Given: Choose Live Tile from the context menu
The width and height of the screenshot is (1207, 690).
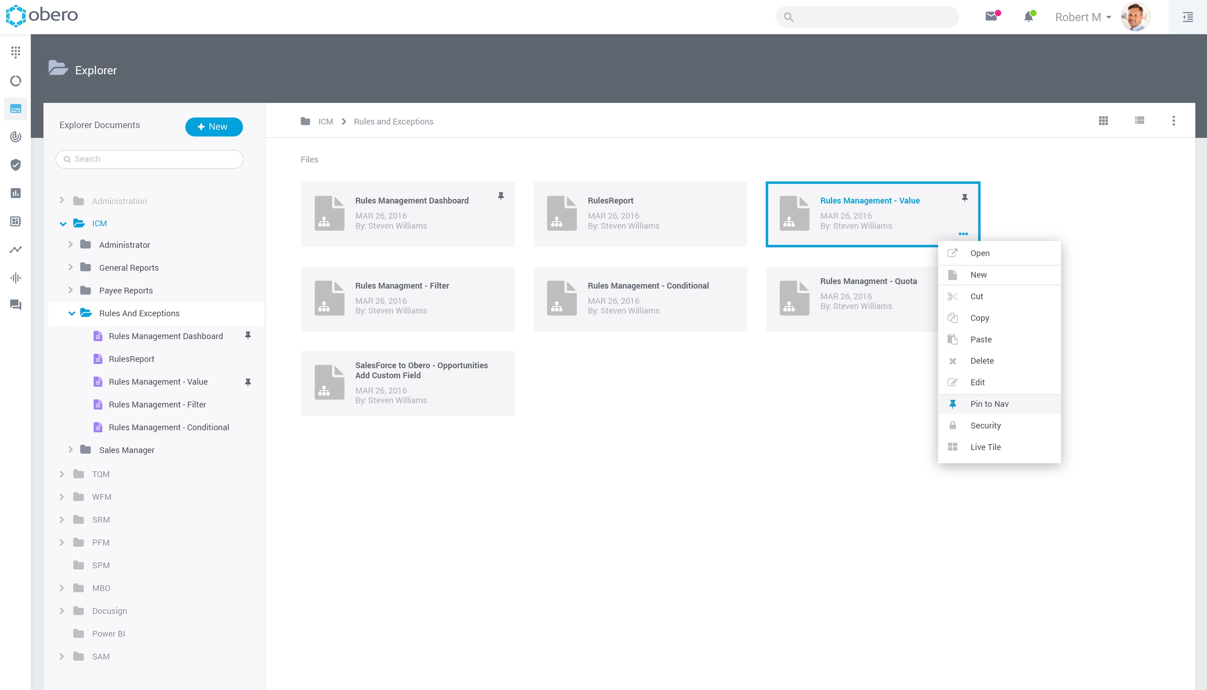Looking at the screenshot, I should pos(999,447).
